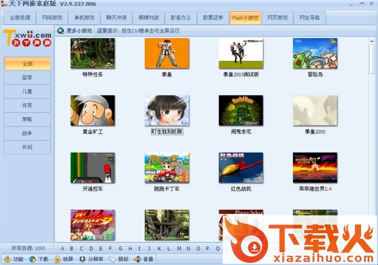
Task: Choose letter D in alphabet index
Action: click(x=91, y=248)
